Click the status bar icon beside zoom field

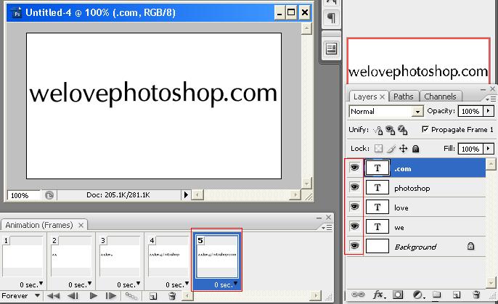pos(49,195)
